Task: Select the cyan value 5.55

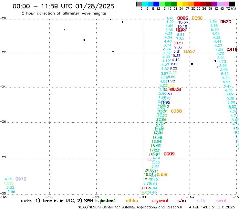Action: point(156,162)
